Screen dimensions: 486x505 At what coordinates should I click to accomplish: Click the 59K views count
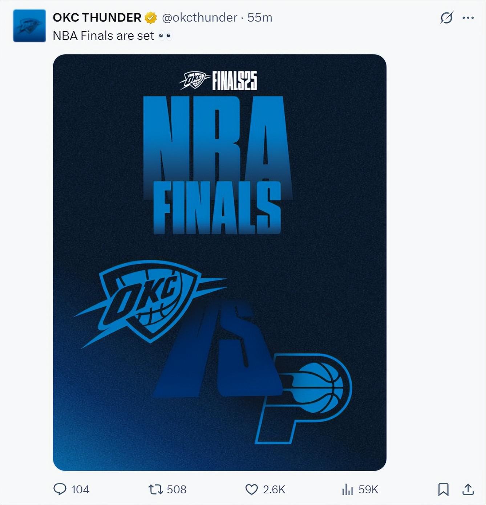click(x=368, y=489)
